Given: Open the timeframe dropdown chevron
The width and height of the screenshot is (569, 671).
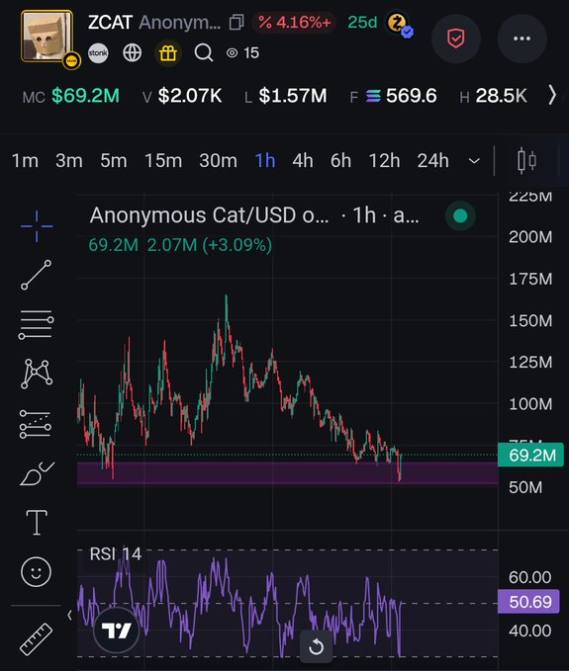Looking at the screenshot, I should [474, 161].
